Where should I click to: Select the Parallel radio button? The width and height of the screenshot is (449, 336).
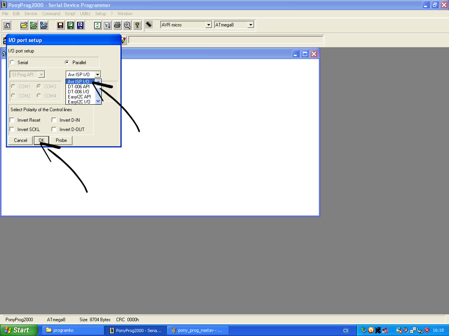point(67,62)
